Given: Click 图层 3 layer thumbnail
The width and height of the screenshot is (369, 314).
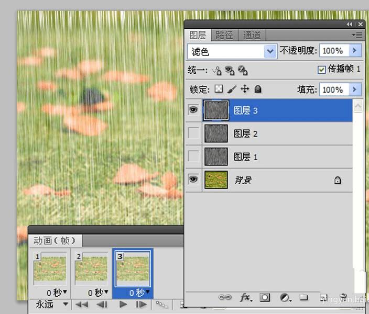Looking at the screenshot, I should click(x=216, y=110).
